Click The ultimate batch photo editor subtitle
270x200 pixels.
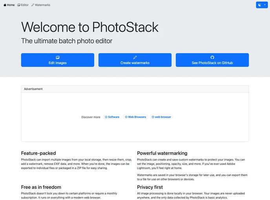[67, 41]
